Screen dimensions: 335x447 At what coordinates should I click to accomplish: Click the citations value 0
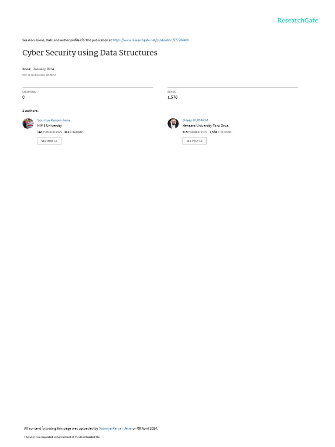(x=24, y=97)
